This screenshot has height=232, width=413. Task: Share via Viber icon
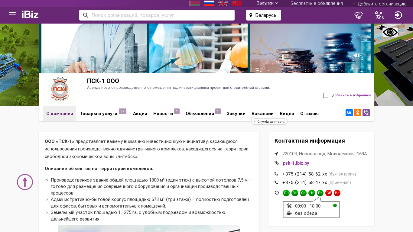(x=366, y=113)
